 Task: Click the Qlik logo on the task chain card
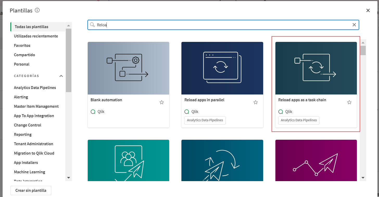[x=281, y=111]
